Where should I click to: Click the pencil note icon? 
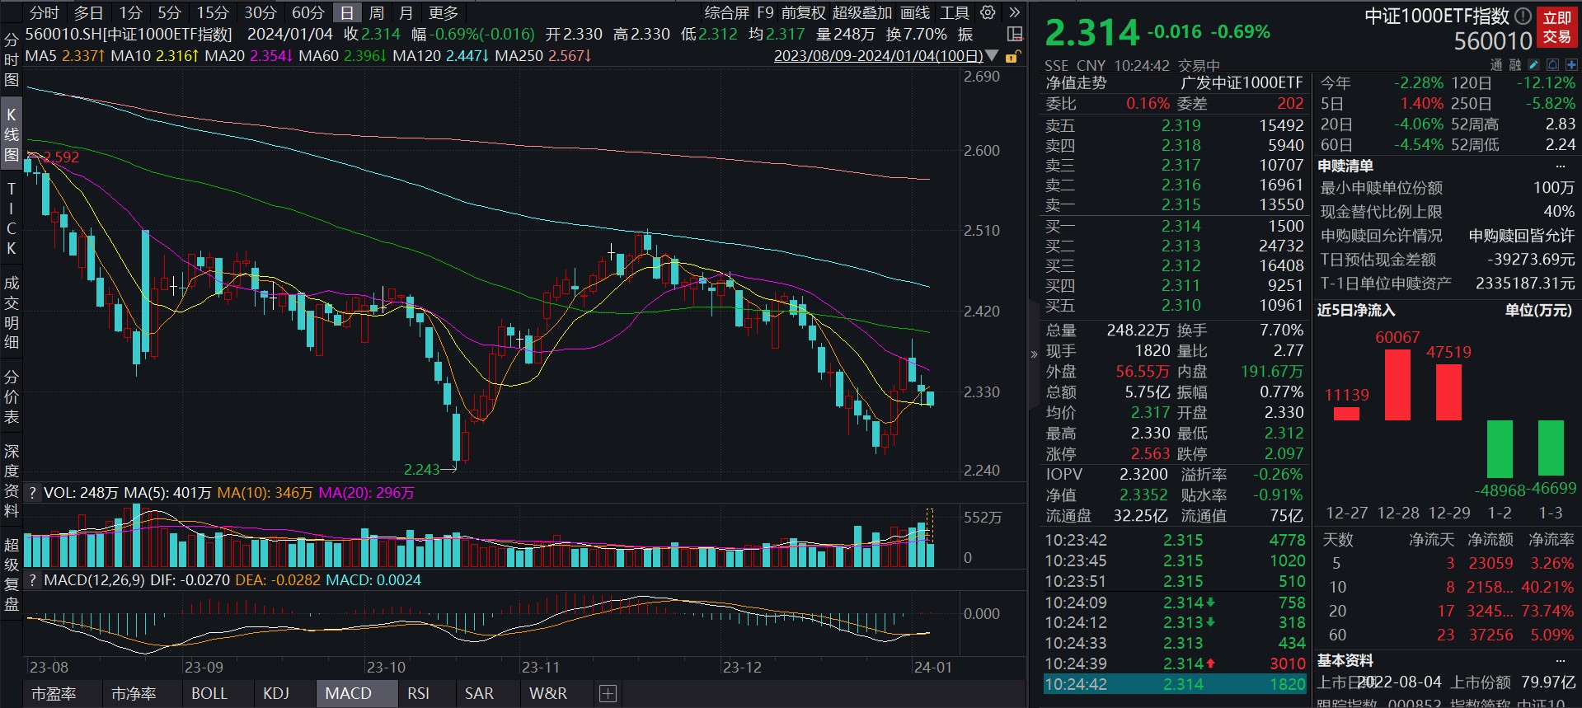coord(1533,64)
